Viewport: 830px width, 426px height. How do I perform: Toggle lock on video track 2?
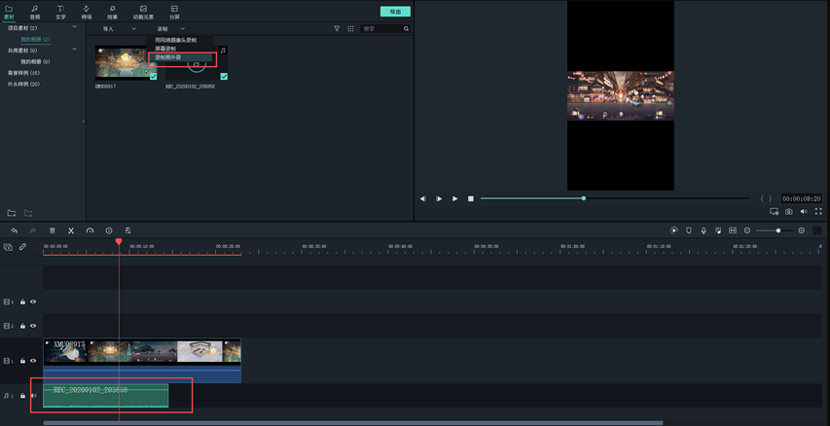click(x=23, y=326)
